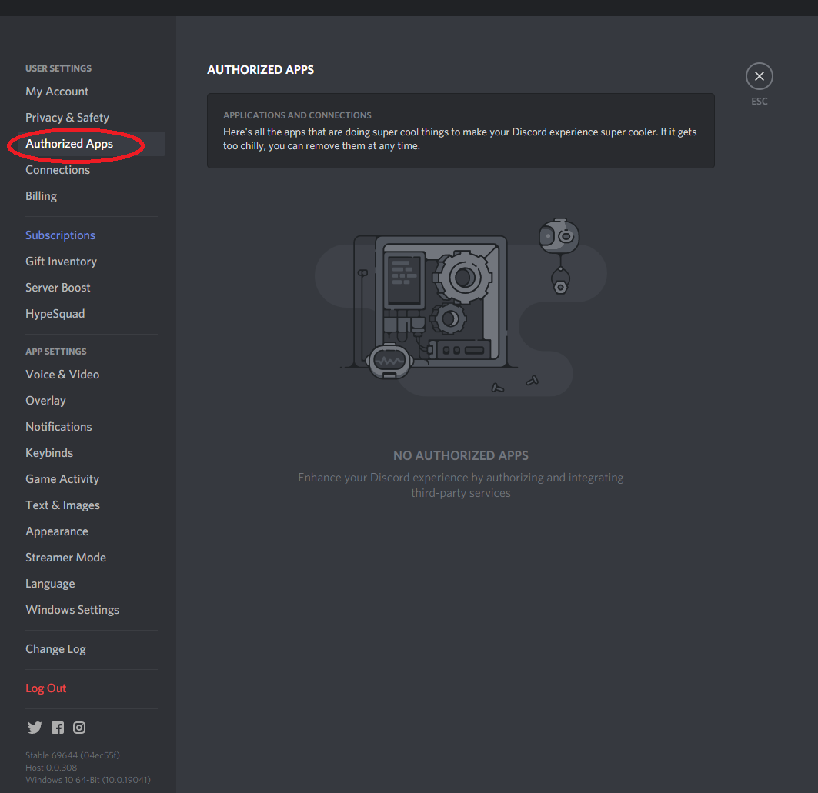818x793 pixels.
Task: Go to Notifications settings
Action: tap(58, 427)
